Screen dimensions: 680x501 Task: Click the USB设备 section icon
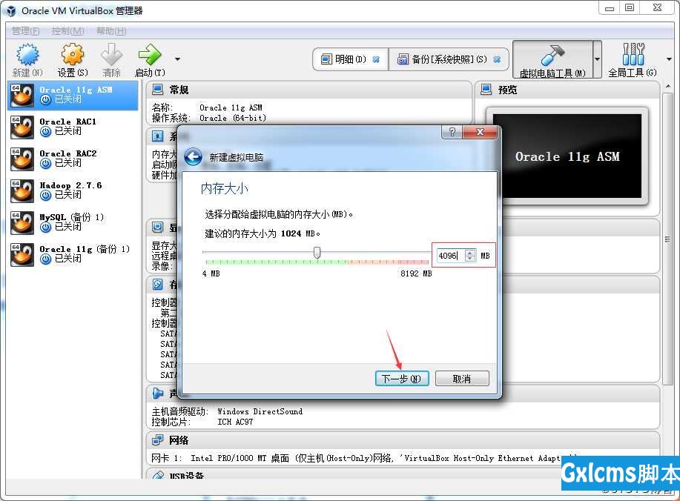(x=158, y=475)
